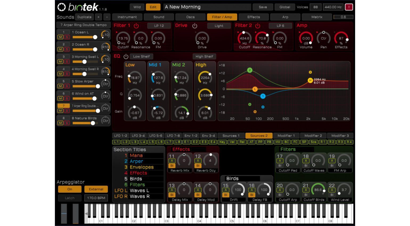Toggle the Drive power icon
The height and width of the screenshot is (226, 410).
point(195,26)
